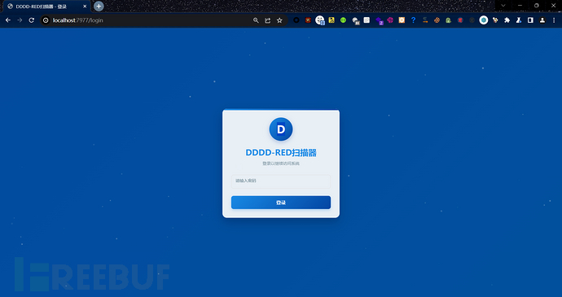Open the orange square extension

click(x=402, y=20)
